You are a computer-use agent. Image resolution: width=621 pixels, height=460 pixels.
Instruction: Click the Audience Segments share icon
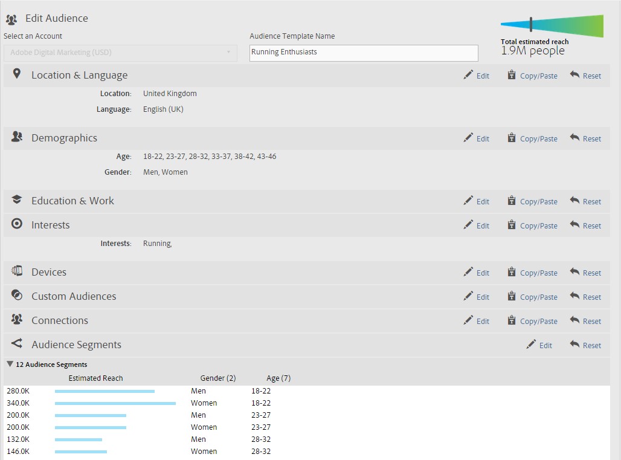pyautogui.click(x=17, y=344)
